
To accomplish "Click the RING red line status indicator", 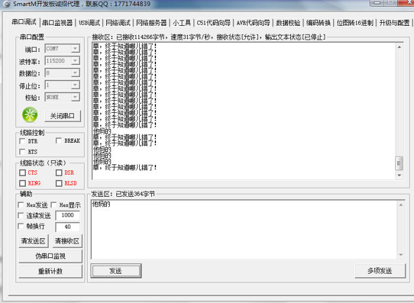I will (x=22, y=183).
